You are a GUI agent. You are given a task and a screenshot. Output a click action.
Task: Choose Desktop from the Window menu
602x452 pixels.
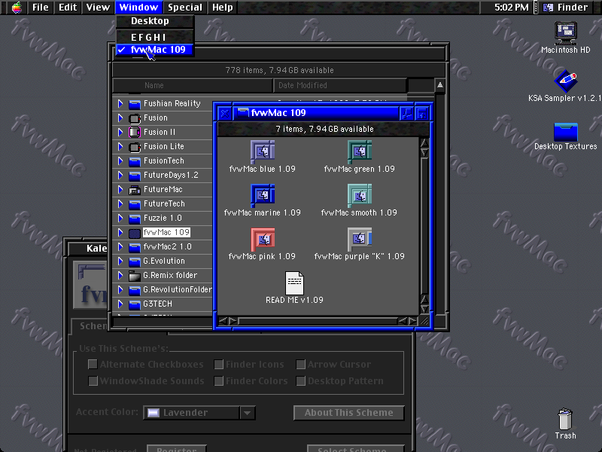click(x=155, y=21)
